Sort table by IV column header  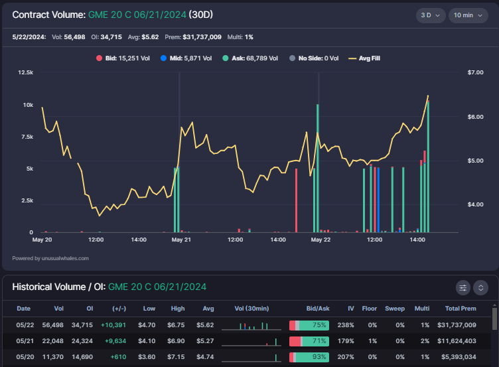(x=351, y=309)
